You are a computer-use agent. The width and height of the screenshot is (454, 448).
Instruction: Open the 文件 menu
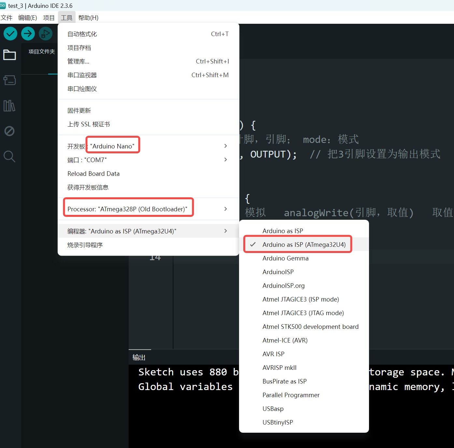click(x=7, y=18)
